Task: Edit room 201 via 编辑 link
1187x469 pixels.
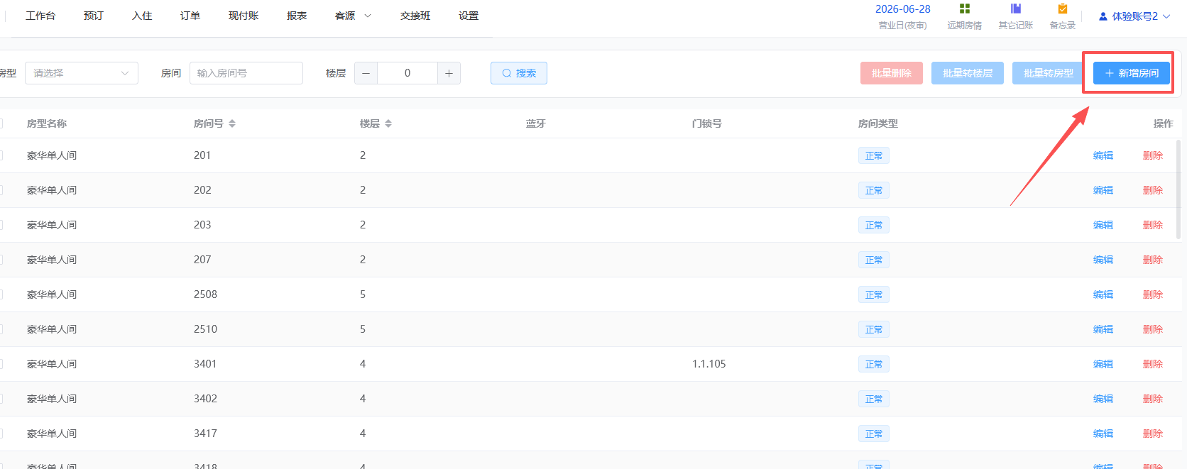Action: click(x=1103, y=155)
